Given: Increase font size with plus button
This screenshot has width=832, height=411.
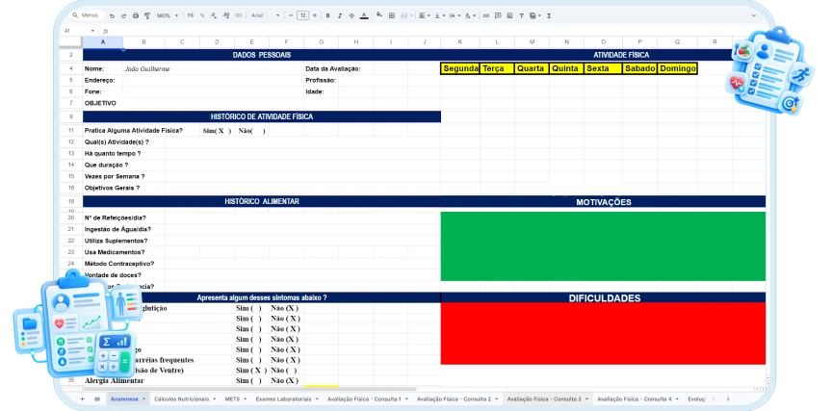Looking at the screenshot, I should click(315, 16).
